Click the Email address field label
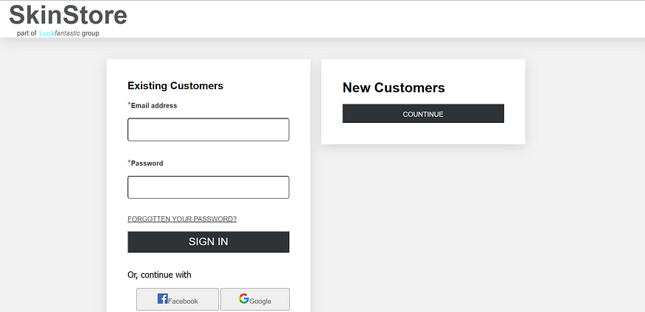Screen dimensions: 645x312 (x=154, y=106)
